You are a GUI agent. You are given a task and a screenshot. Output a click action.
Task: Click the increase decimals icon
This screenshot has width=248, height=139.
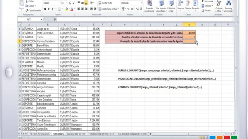(x=137, y=9)
